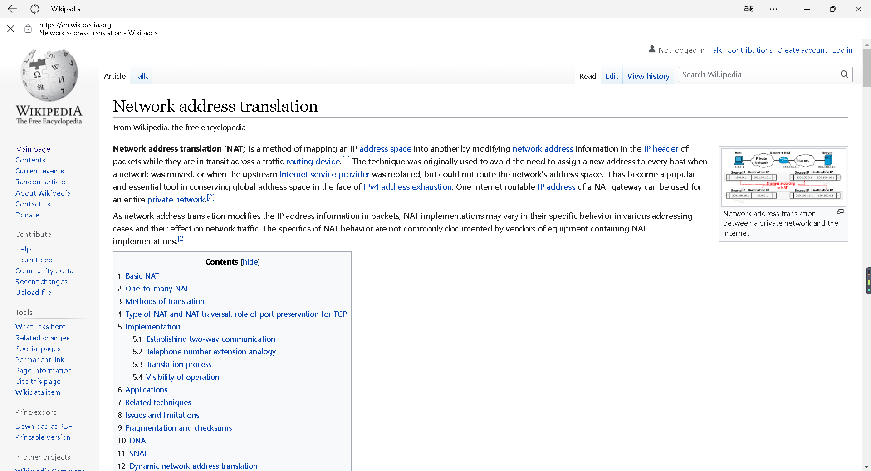Select the Read tab
871x471 pixels.
(x=588, y=76)
